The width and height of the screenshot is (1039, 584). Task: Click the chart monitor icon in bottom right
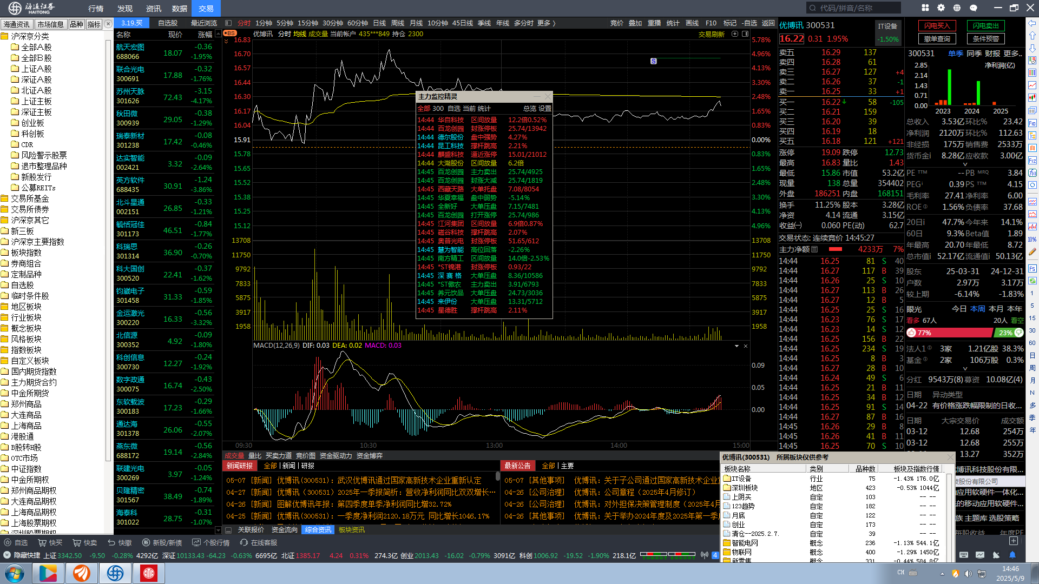[x=980, y=555]
